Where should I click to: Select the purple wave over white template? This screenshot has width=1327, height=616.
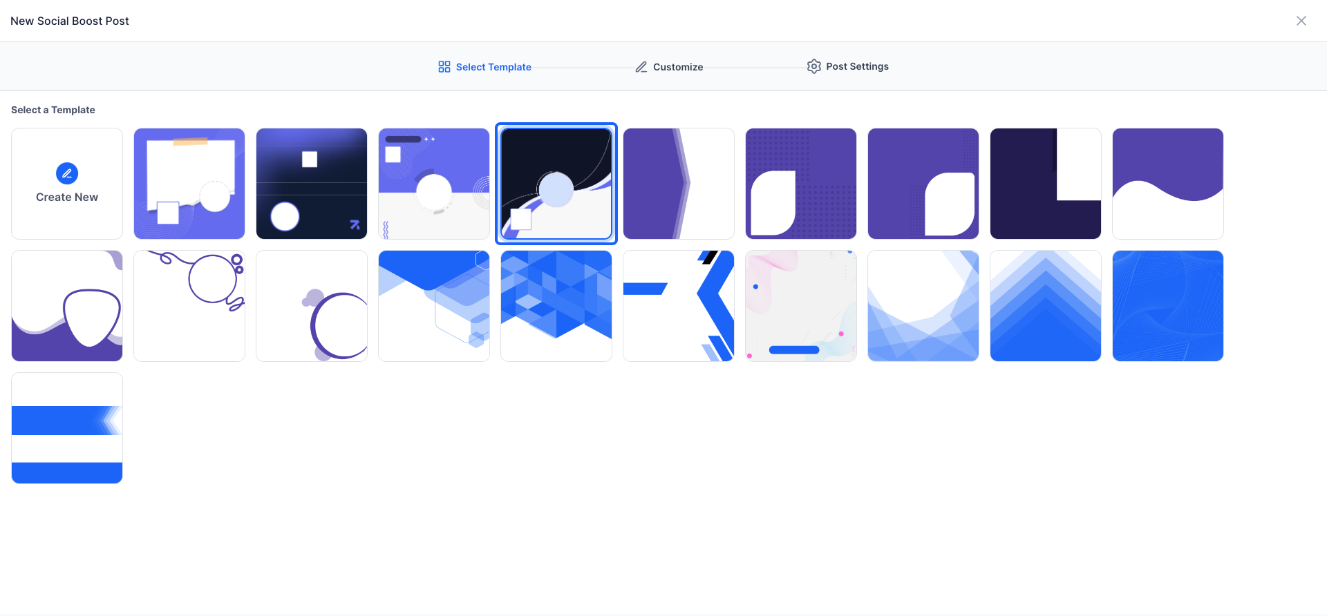pos(1168,184)
